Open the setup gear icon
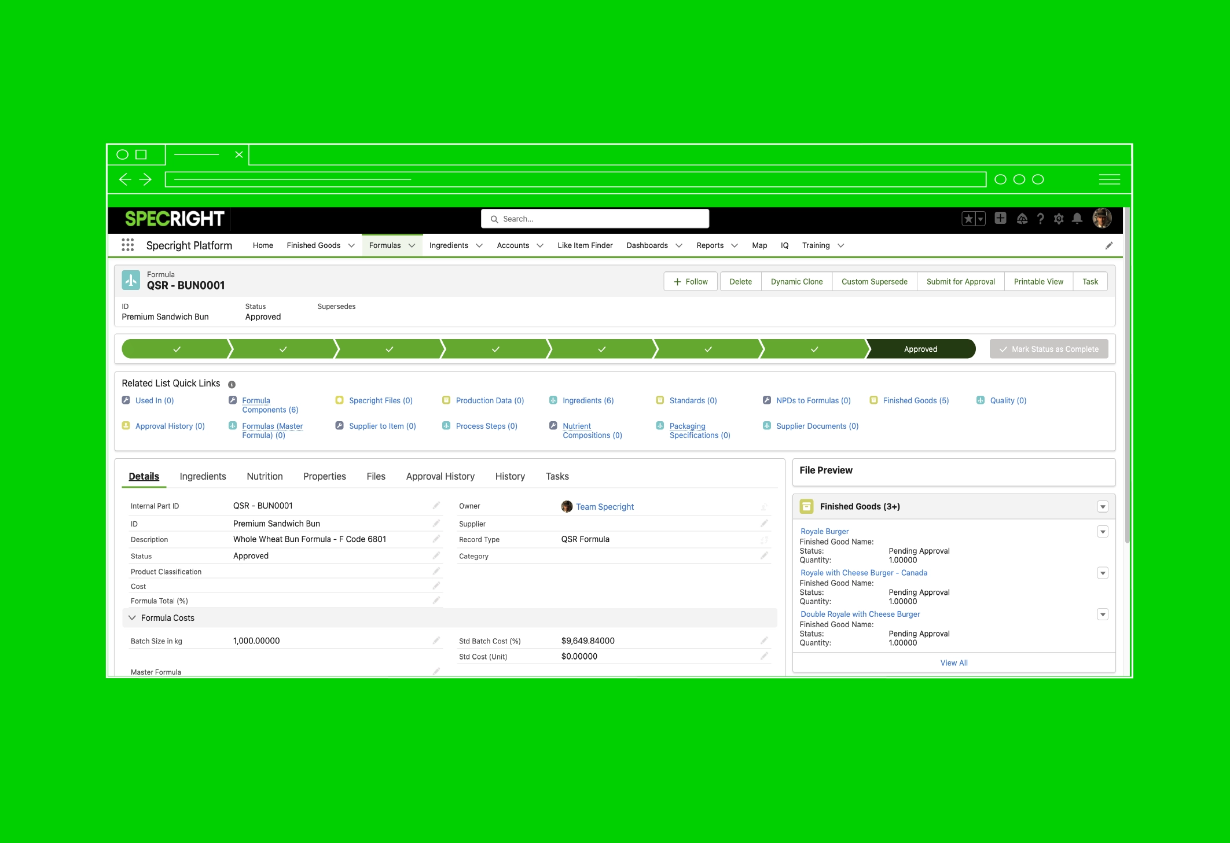Viewport: 1230px width, 843px height. pos(1059,219)
